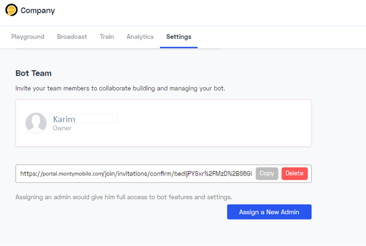Open the Playground tab

[x=28, y=37]
